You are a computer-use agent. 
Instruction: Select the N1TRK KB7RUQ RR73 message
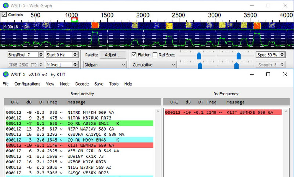point(89,118)
